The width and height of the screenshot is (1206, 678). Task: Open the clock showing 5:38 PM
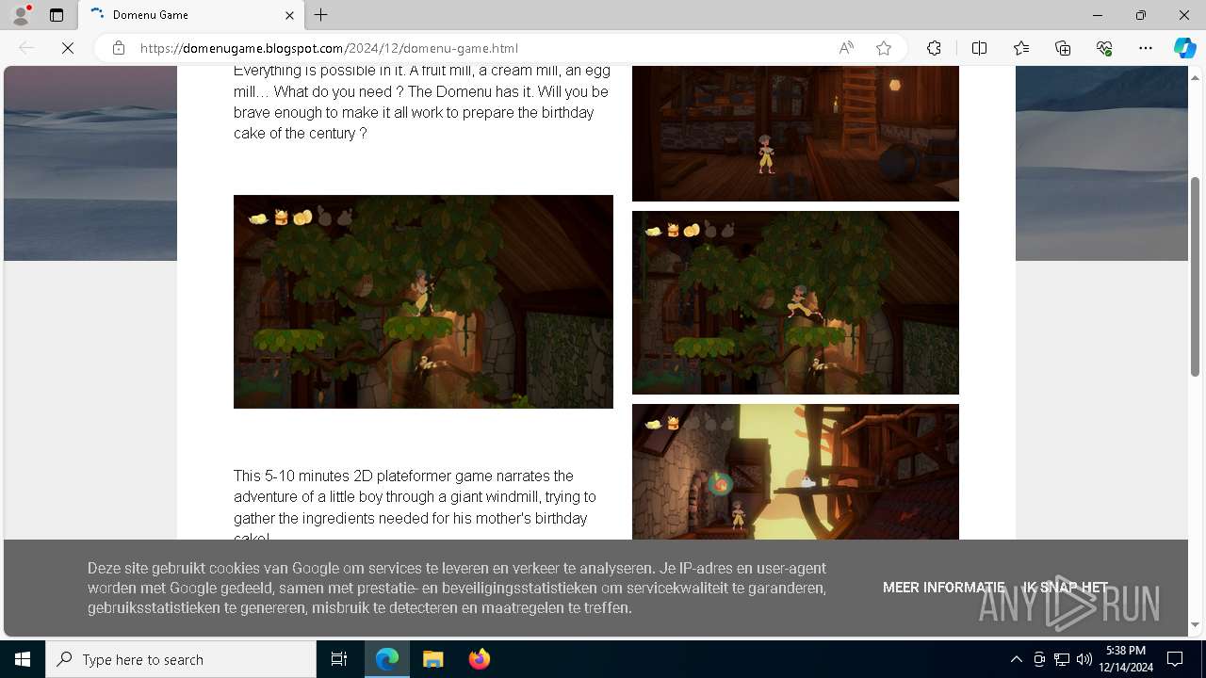[x=1127, y=659]
